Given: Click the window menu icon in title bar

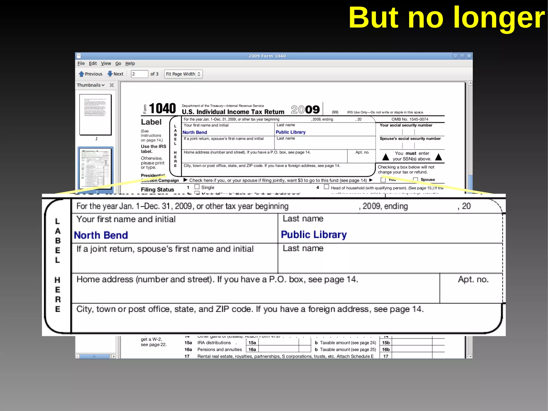Looking at the screenshot, I should click(79, 56).
